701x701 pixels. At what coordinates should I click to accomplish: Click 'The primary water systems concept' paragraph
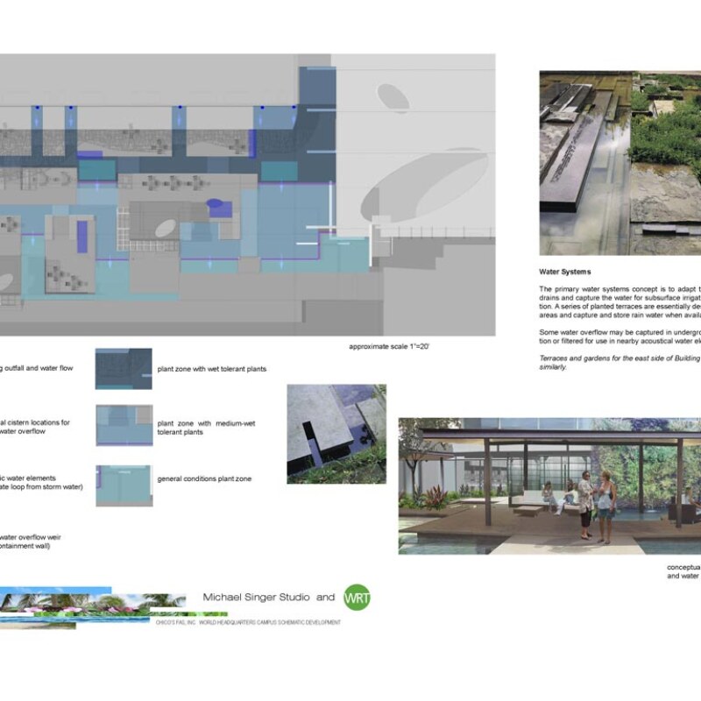point(620,302)
